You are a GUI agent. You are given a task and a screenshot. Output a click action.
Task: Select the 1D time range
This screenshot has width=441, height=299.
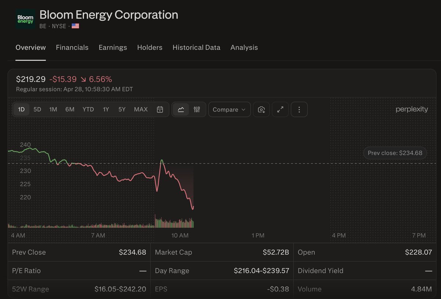point(21,109)
